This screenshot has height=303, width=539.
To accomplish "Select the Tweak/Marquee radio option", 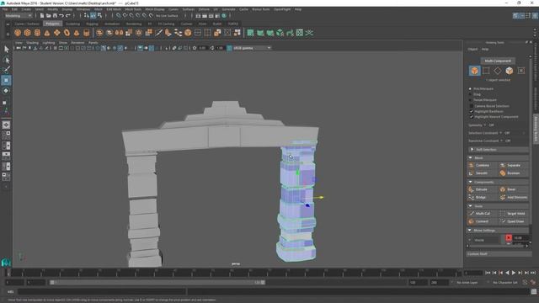I will pyautogui.click(x=470, y=99).
